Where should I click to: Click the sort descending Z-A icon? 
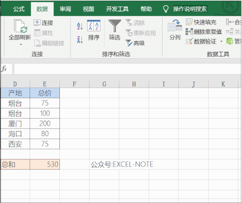(x=80, y=39)
